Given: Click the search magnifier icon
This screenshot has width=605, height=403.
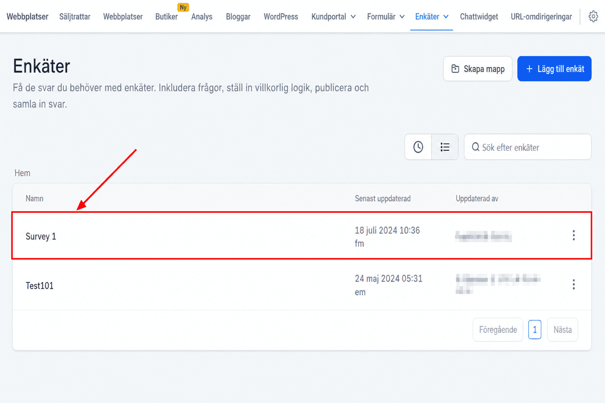Looking at the screenshot, I should pos(475,147).
